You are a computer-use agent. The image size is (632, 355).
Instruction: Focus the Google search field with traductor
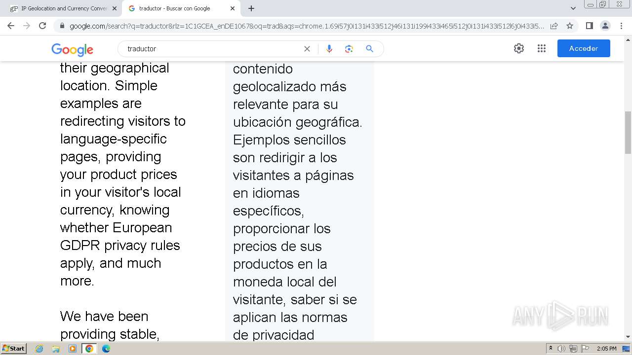212,49
